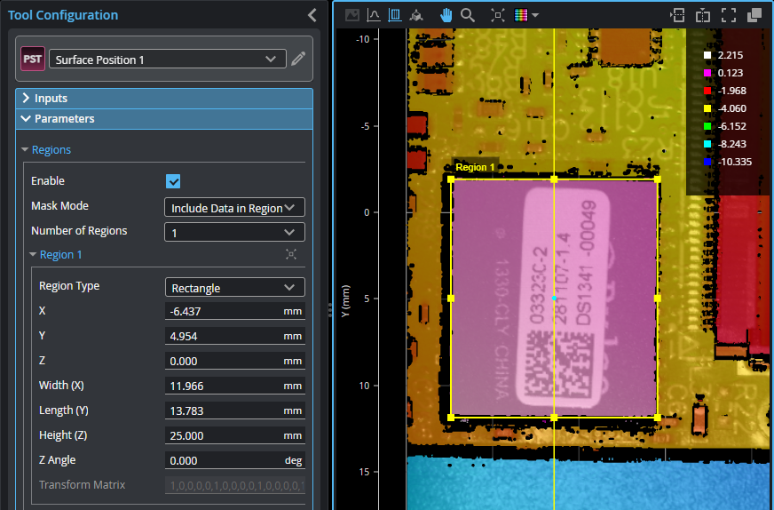Click the fullscreen view icon

[x=729, y=15]
